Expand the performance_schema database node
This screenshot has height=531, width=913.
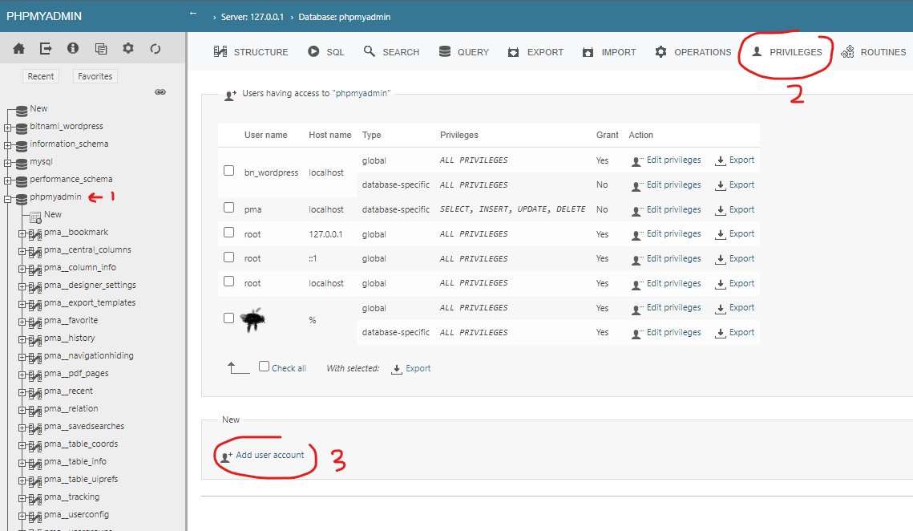click(x=7, y=180)
